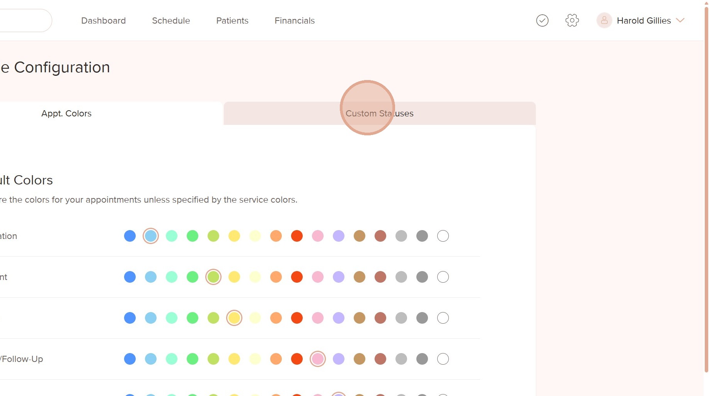
Task: Select lime swatch in the 'ation' row
Action: [x=213, y=236]
